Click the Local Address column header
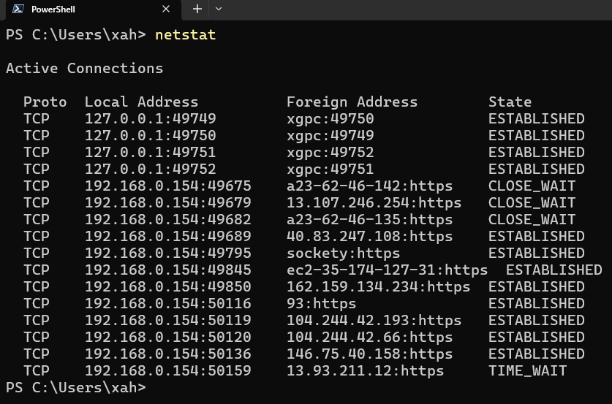Viewport: 612px width, 404px height. (x=141, y=102)
